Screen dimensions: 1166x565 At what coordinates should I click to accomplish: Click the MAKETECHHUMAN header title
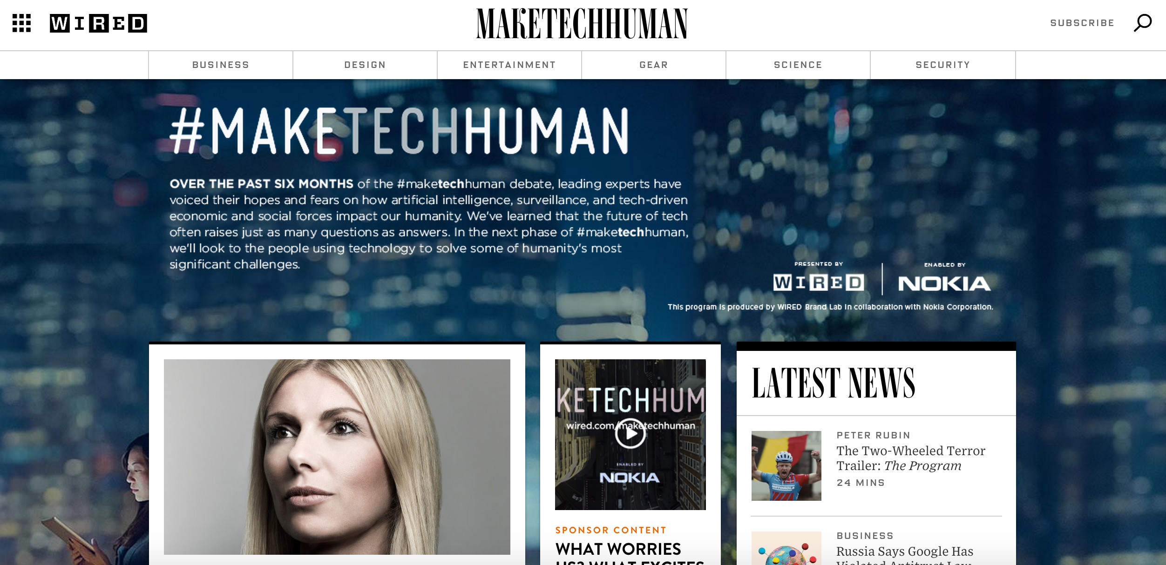click(x=582, y=24)
